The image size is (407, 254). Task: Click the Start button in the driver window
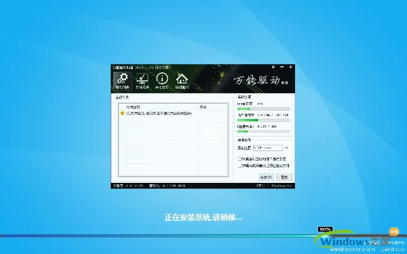(x=266, y=177)
